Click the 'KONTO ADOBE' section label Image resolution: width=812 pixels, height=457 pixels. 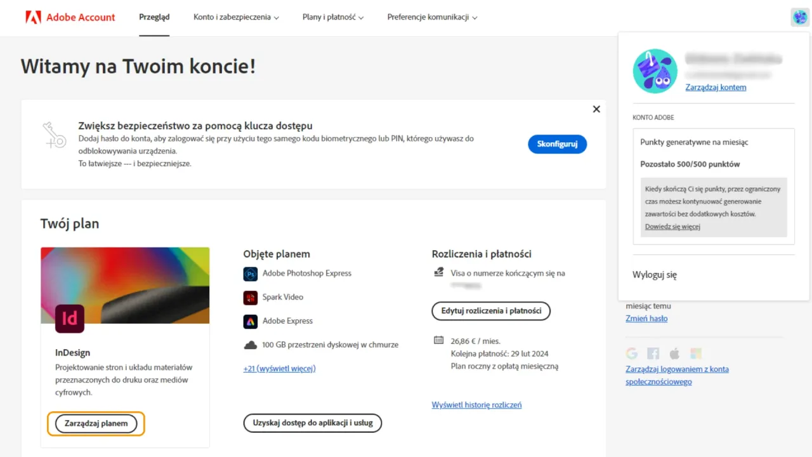(653, 117)
